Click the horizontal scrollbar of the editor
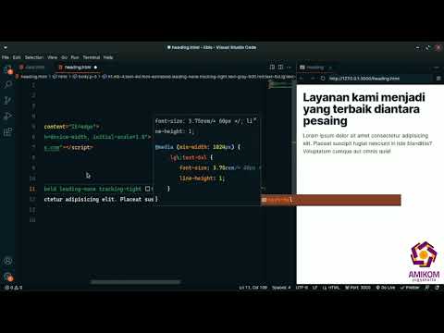Viewport: 444px width, 333px height. (x=135, y=282)
